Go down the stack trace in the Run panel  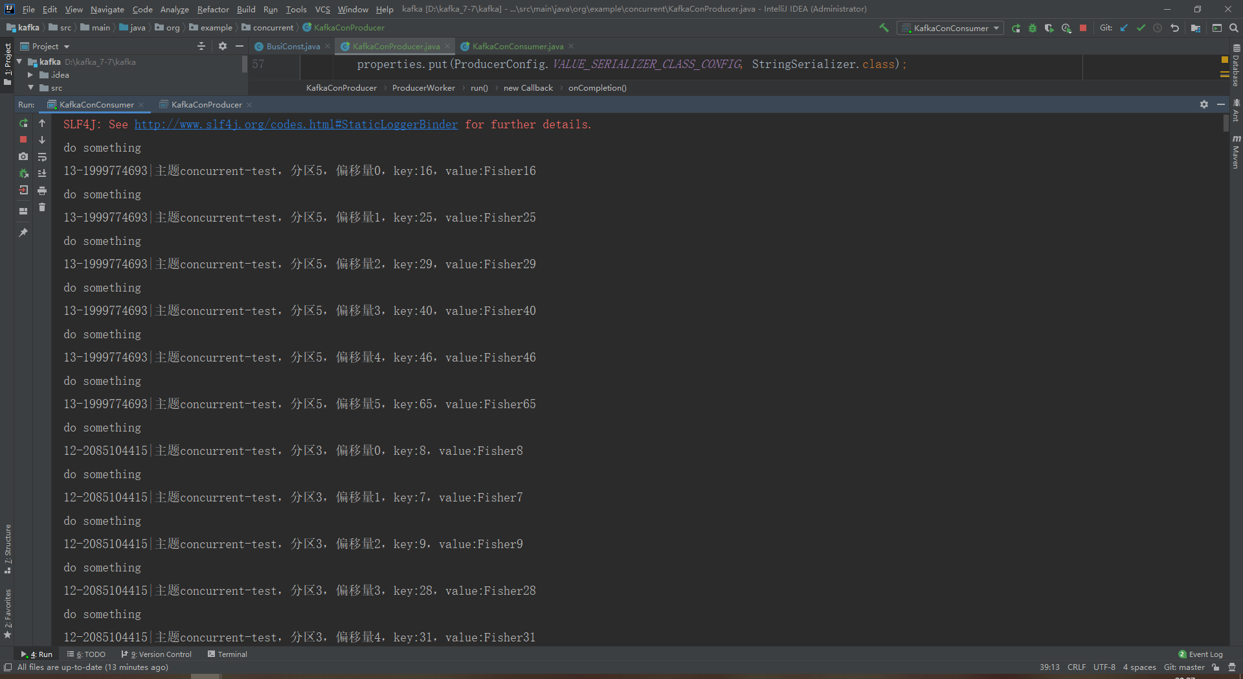point(42,140)
